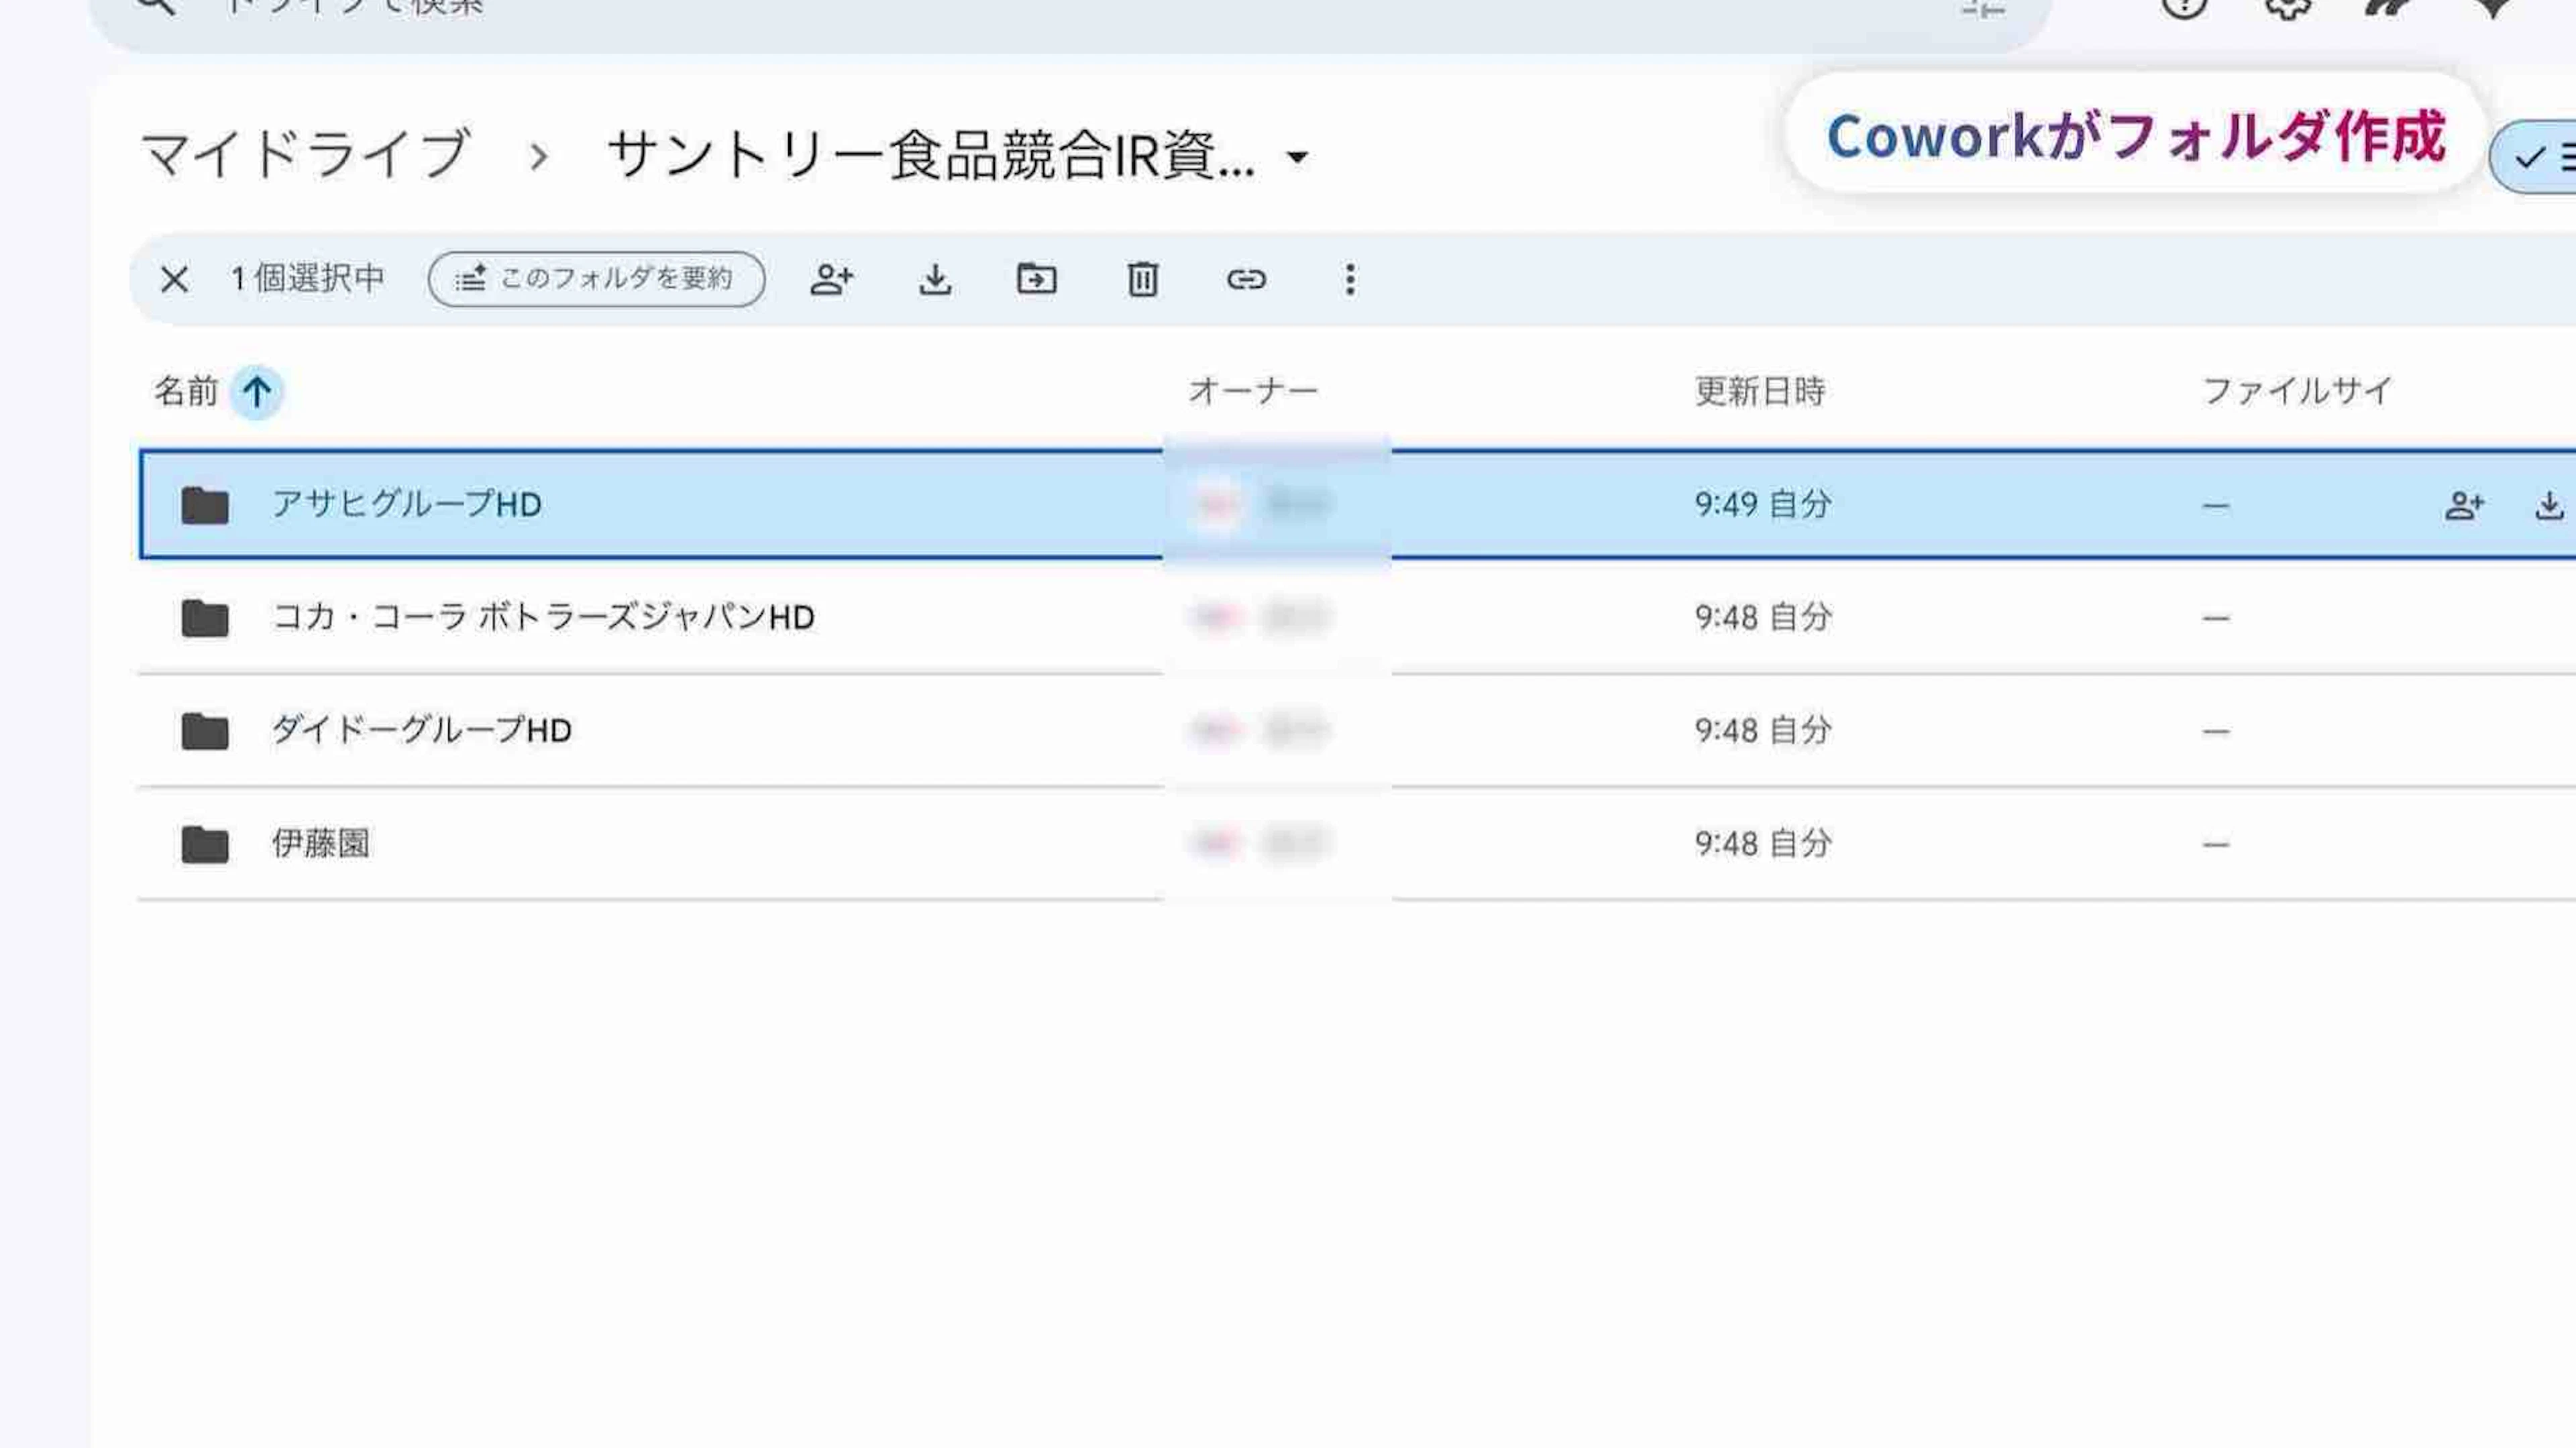Click the move-to-folder icon in the toolbar
The image size is (2576, 1448).
point(1036,279)
